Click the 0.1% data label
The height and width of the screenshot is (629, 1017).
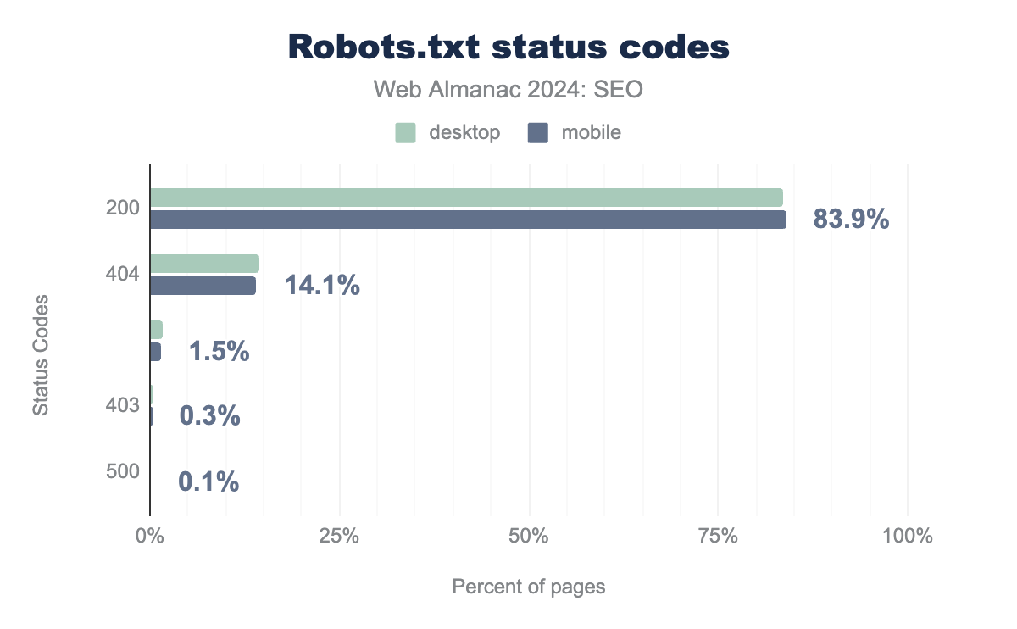(208, 482)
